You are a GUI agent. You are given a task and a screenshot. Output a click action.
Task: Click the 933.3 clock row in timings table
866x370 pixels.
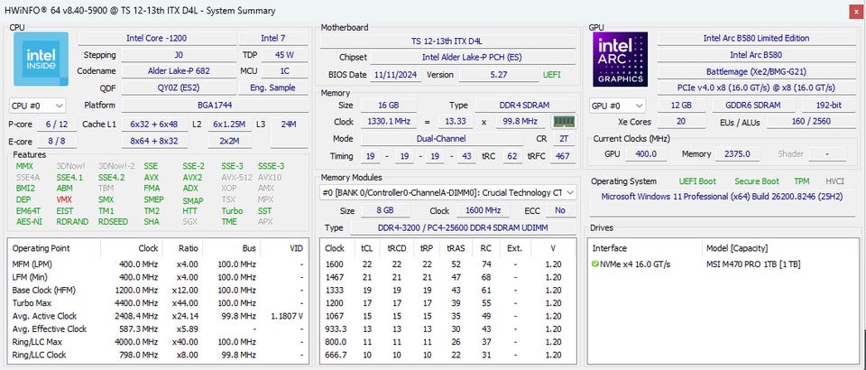(x=448, y=329)
